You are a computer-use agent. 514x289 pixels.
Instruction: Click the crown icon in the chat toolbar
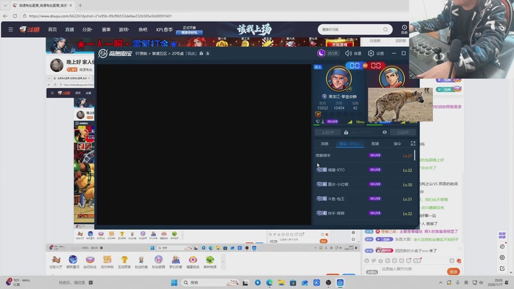tap(380, 261)
